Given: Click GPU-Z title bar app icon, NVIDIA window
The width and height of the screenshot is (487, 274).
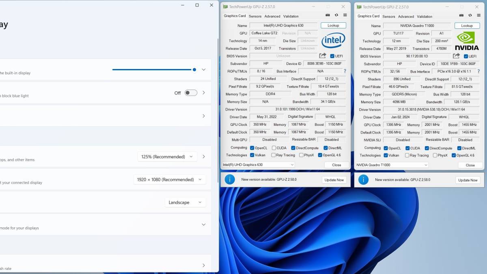Looking at the screenshot, I should pos(359,6).
